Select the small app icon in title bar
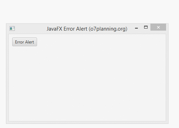This screenshot has height=128, width=179. pyautogui.click(x=12, y=29)
